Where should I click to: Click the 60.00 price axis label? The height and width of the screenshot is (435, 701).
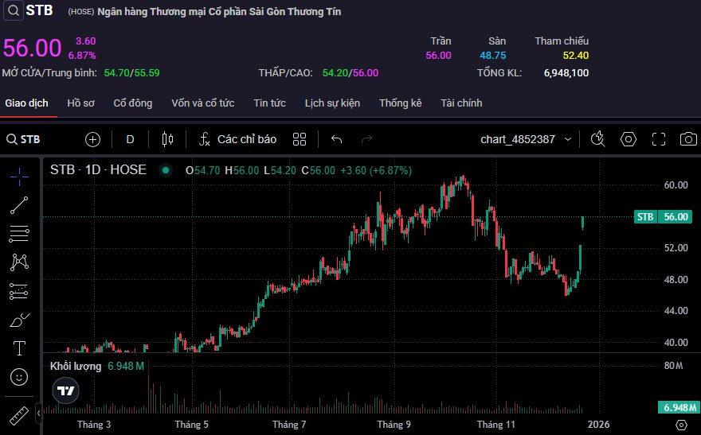pos(676,184)
